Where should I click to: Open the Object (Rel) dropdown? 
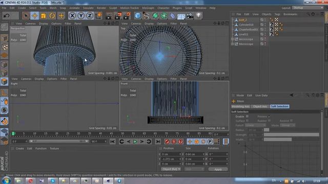pyautogui.click(x=171, y=169)
